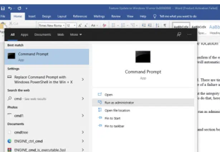Open Customize Quick Access Toolbar arrow
Screen dimensions: 220x152
(27, 8)
